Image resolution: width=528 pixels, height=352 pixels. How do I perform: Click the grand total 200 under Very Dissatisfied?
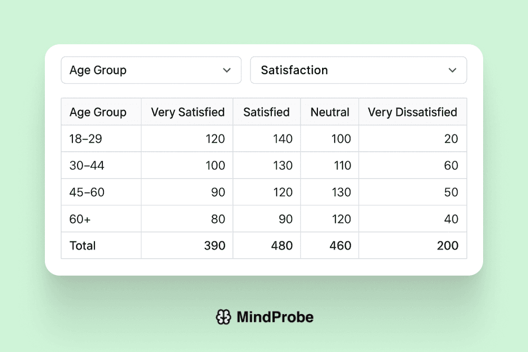click(448, 245)
